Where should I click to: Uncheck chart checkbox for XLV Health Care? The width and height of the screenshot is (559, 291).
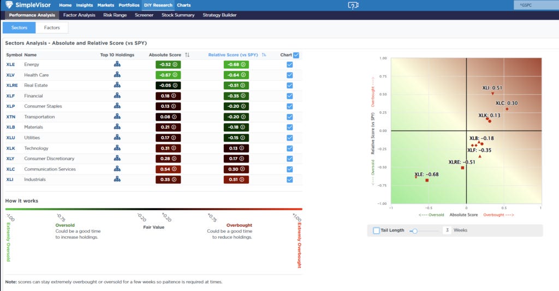pyautogui.click(x=290, y=75)
